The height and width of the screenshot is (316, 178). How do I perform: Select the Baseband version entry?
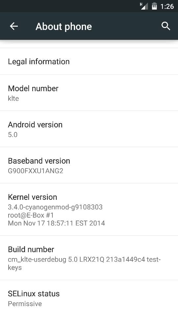[89, 165]
